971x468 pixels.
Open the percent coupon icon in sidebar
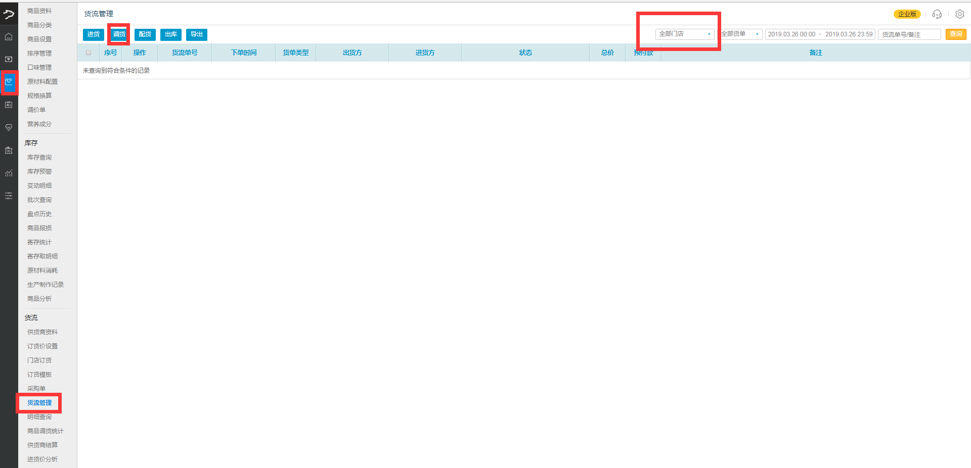(9, 150)
